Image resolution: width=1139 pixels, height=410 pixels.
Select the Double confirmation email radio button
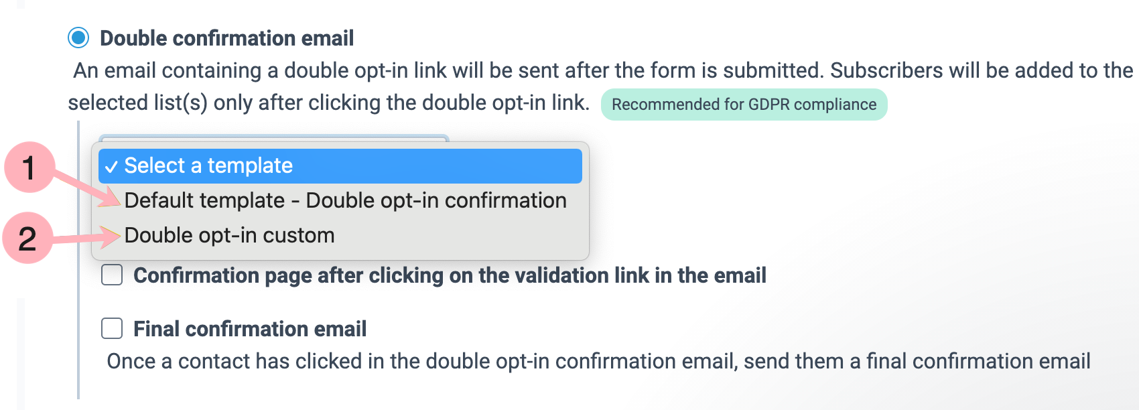(x=78, y=38)
